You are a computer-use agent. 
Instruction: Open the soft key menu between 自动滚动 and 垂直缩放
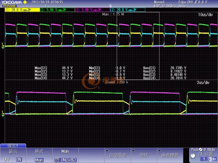(144, 155)
